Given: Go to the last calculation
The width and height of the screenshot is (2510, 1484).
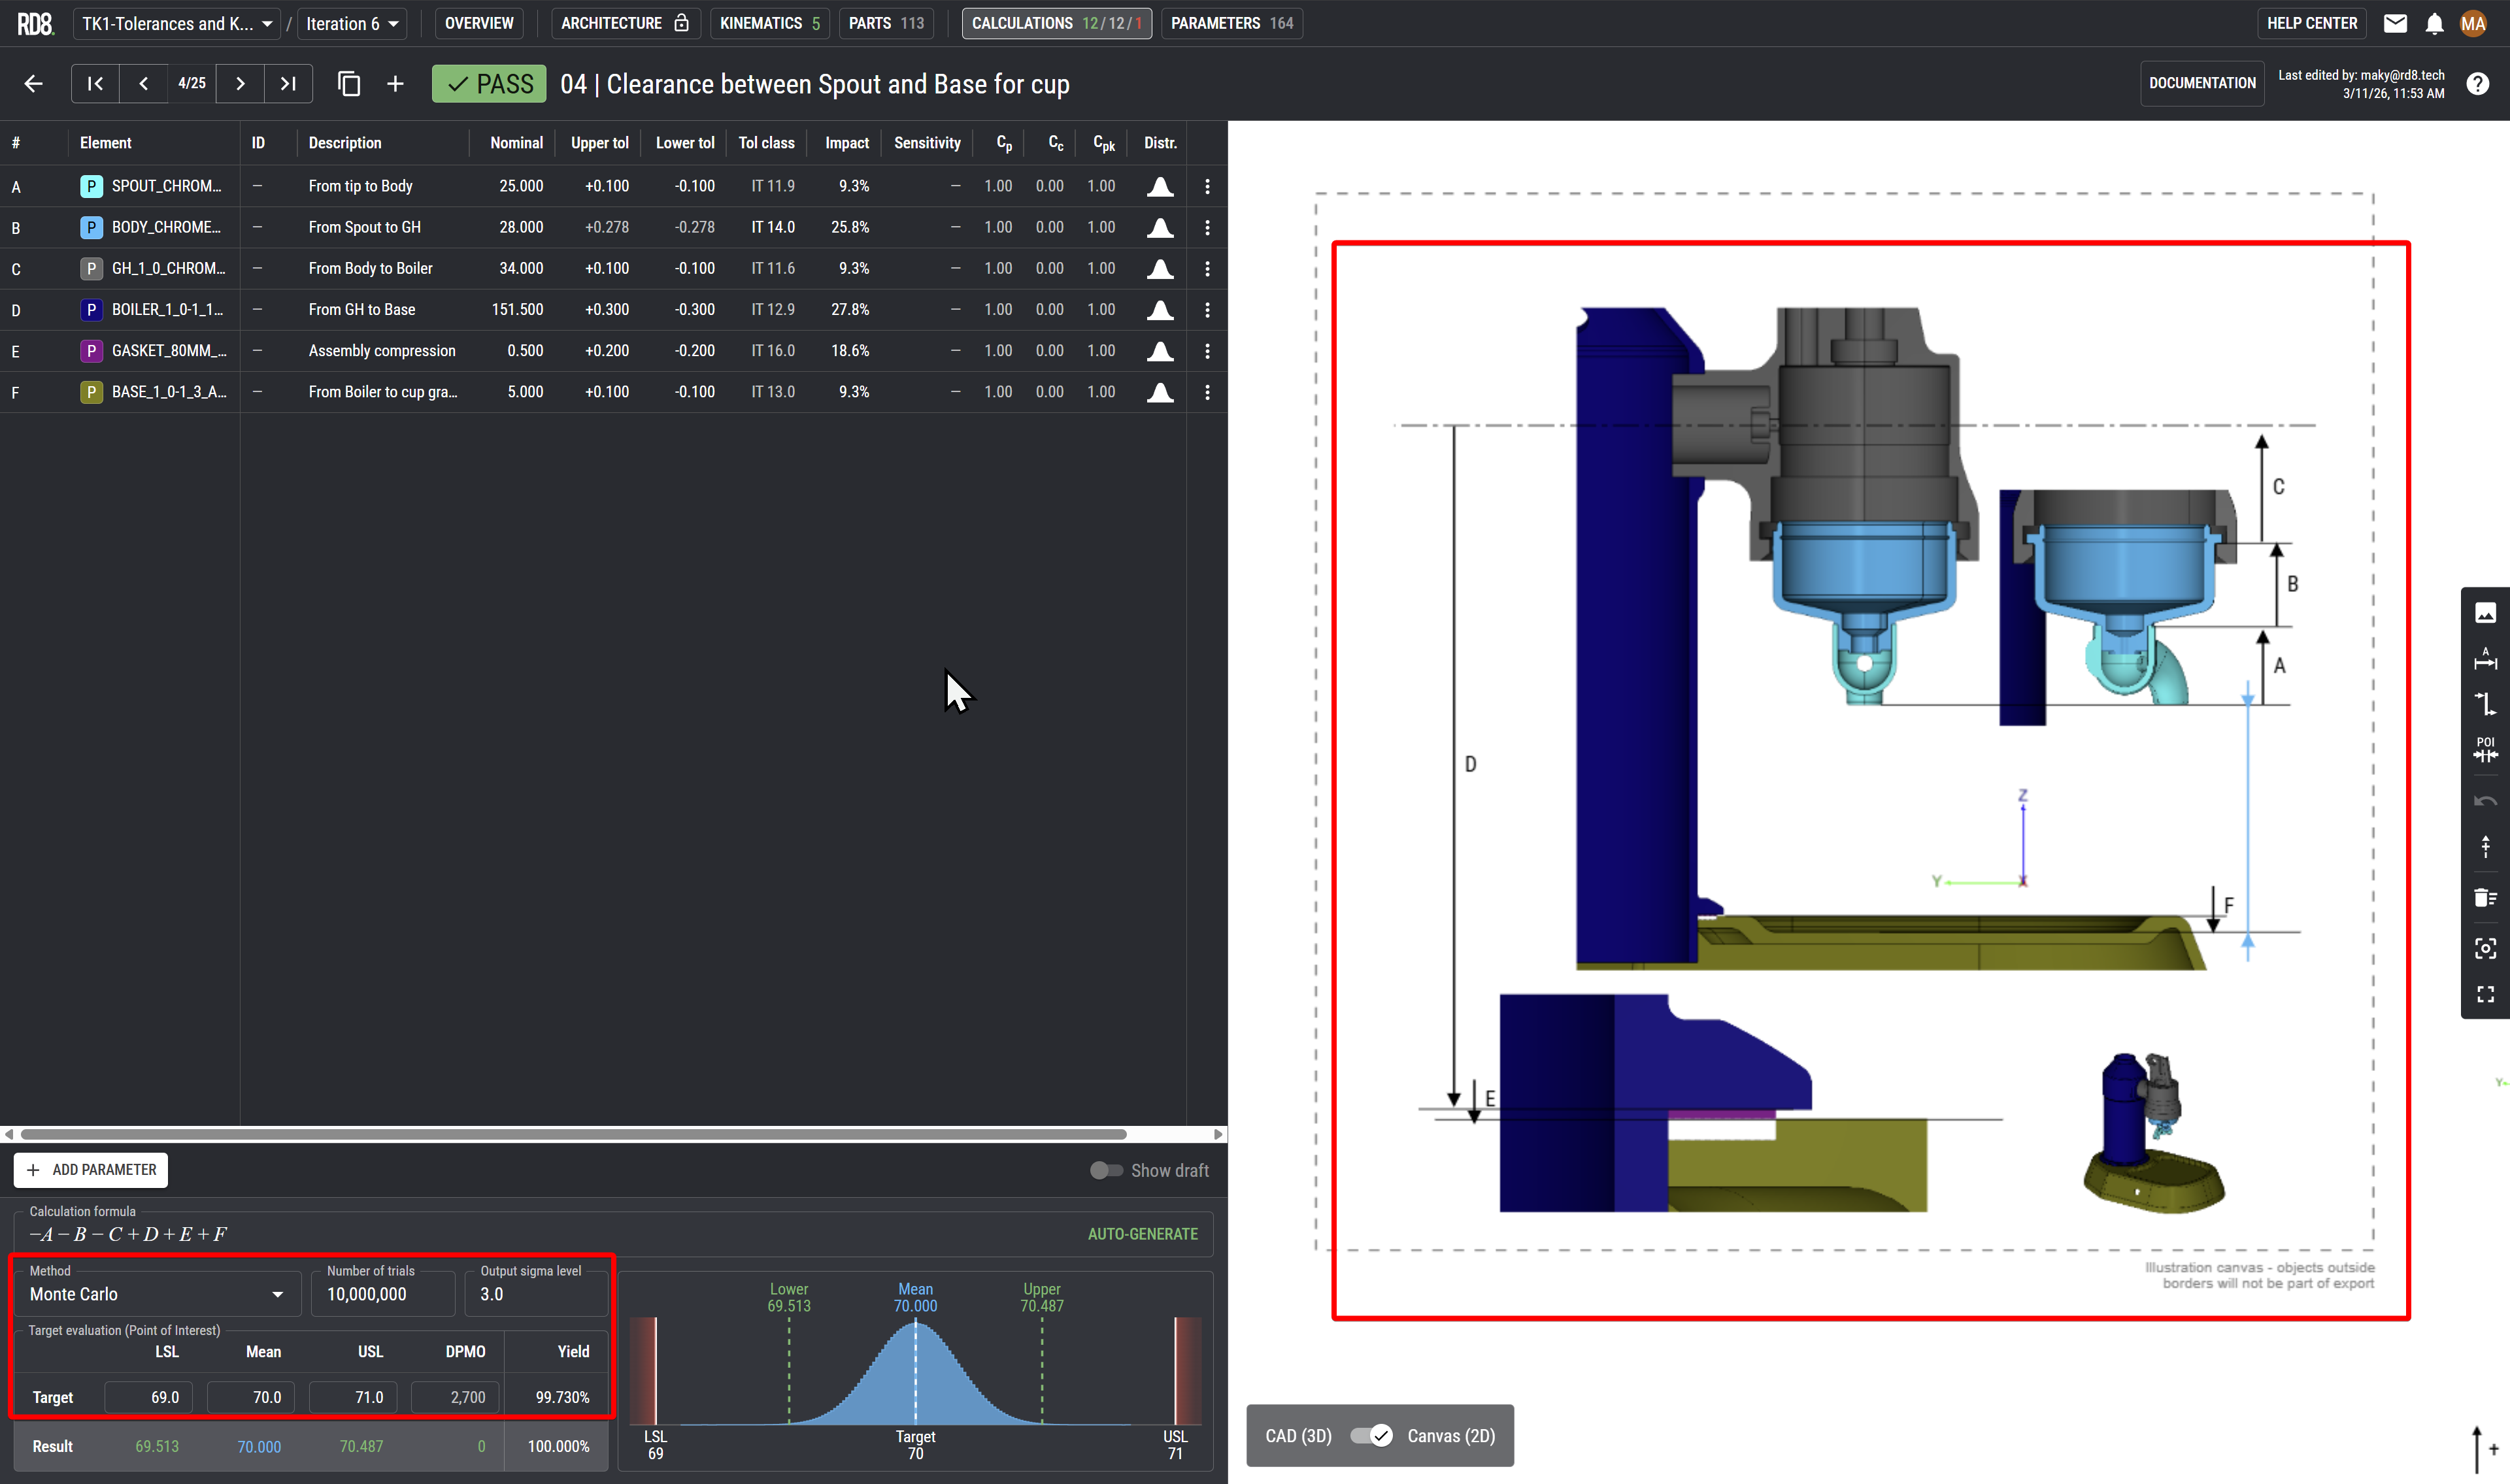Looking at the screenshot, I should click(x=288, y=84).
